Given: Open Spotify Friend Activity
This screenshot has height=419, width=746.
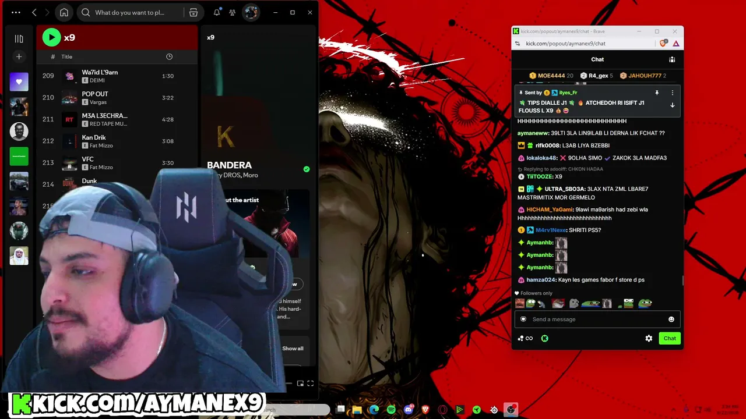Looking at the screenshot, I should point(232,12).
